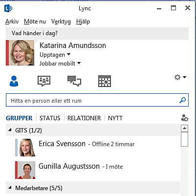196x196 pixels.
Task: Switch to the RELATIONER tab
Action: [84, 118]
